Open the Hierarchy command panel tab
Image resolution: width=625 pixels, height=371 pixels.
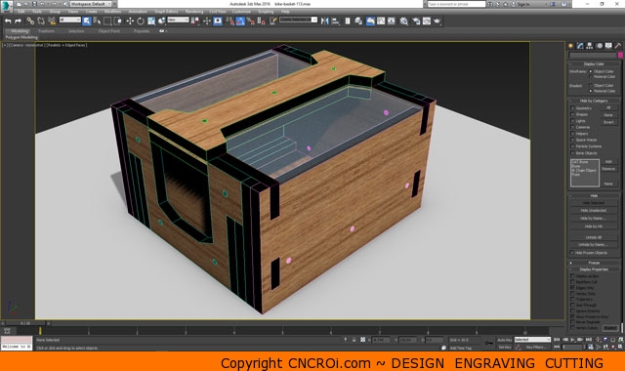(590, 46)
